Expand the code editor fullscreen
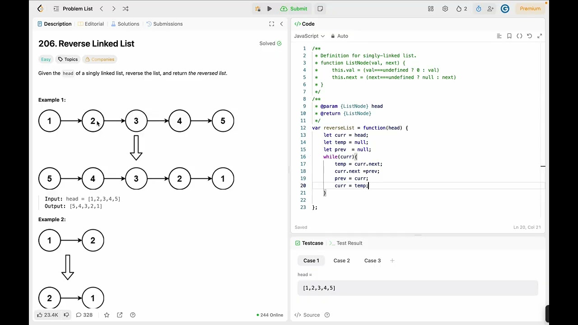 click(x=540, y=36)
